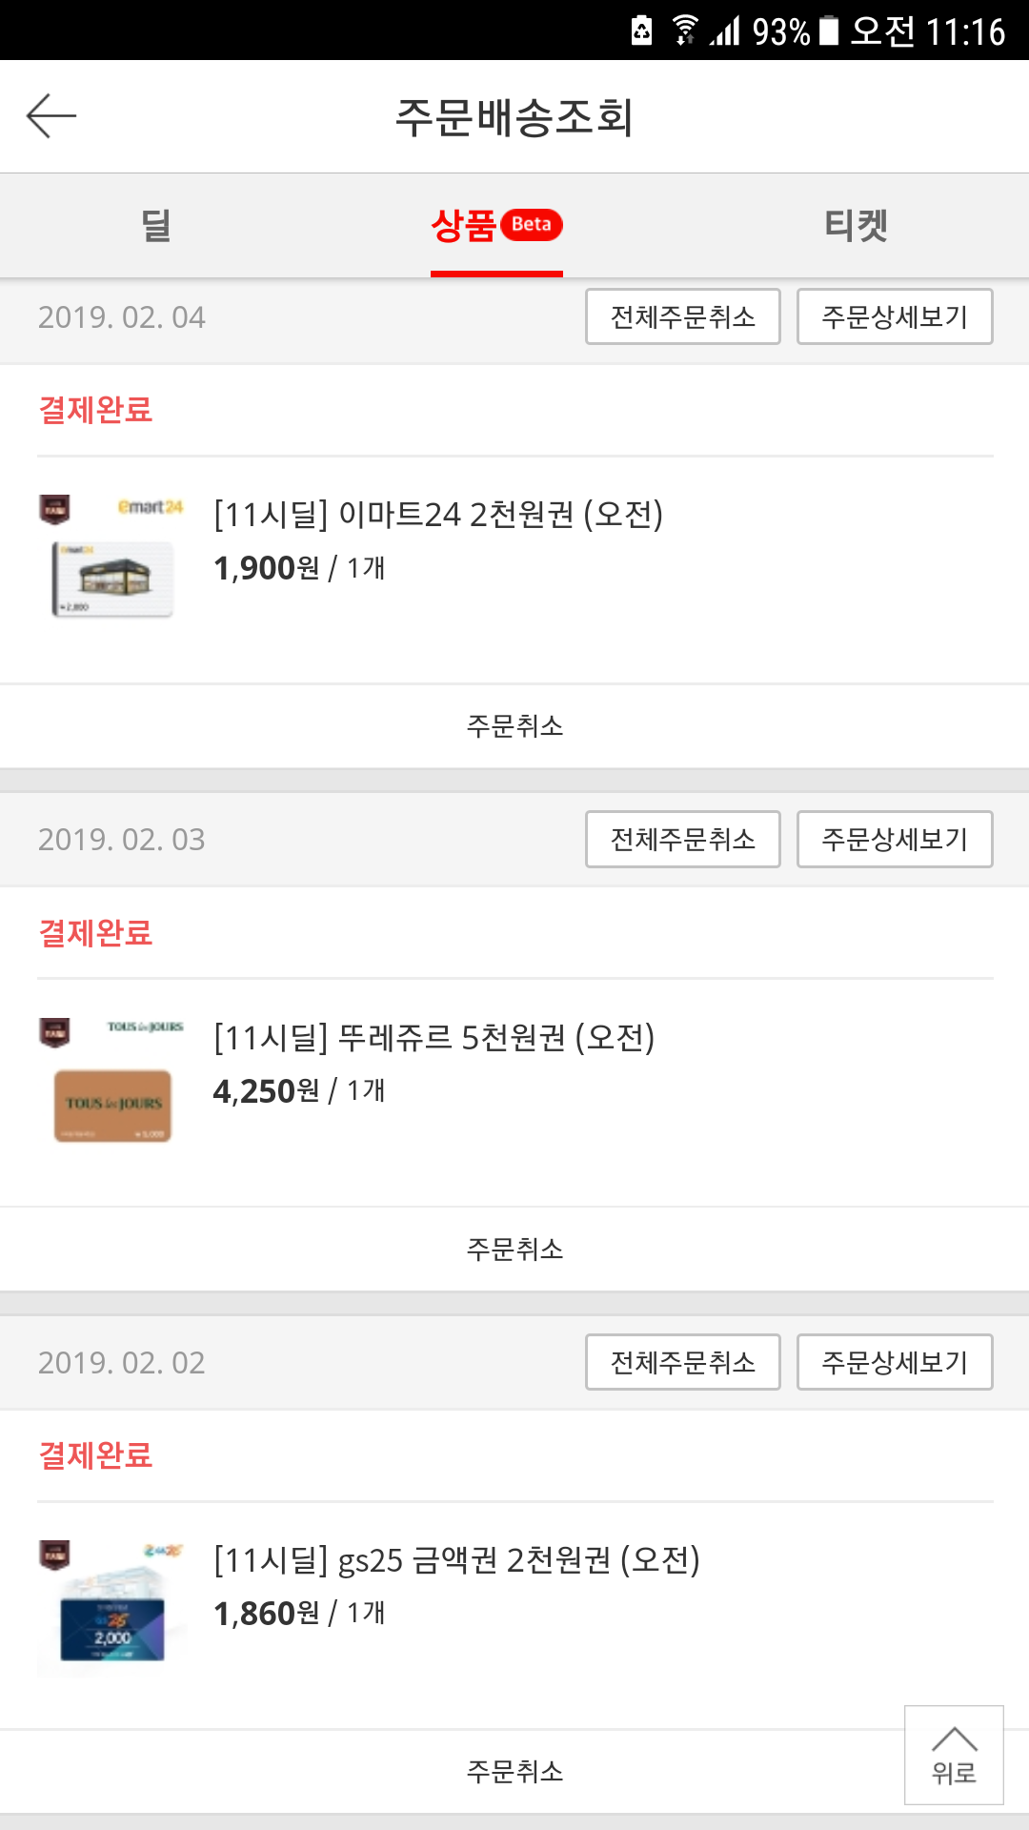1029x1830 pixels.
Task: View order details for 2019. 02. 04
Action: [894, 316]
